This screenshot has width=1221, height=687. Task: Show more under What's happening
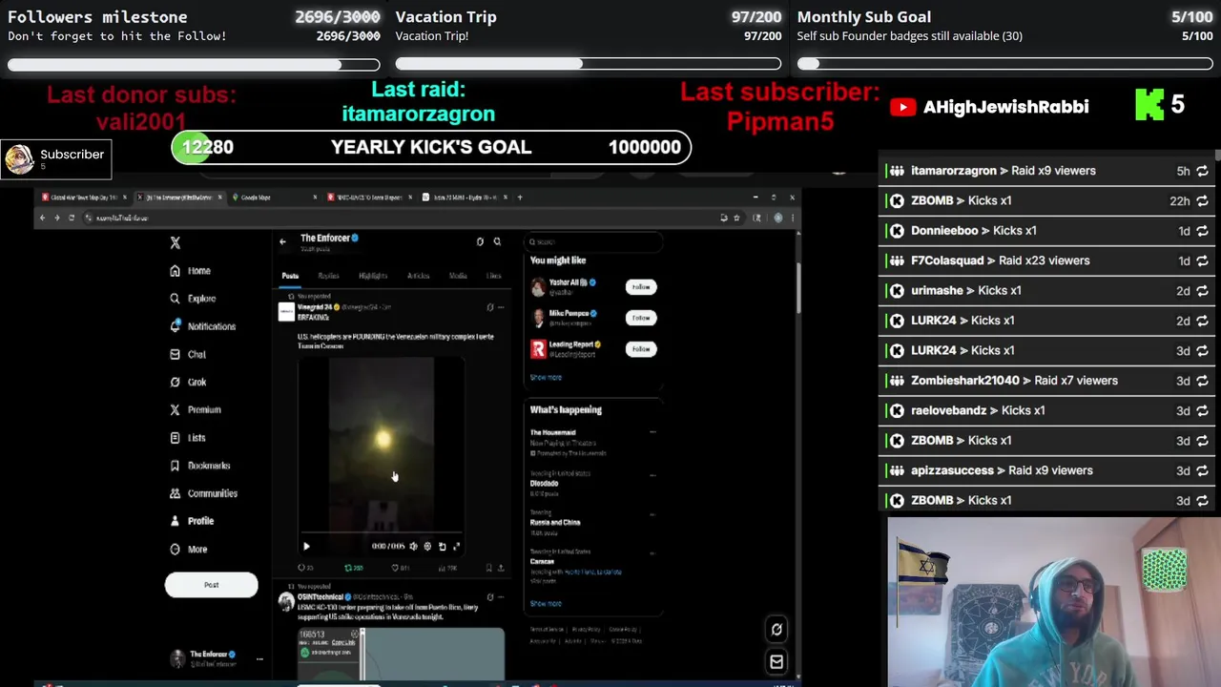pos(546,603)
